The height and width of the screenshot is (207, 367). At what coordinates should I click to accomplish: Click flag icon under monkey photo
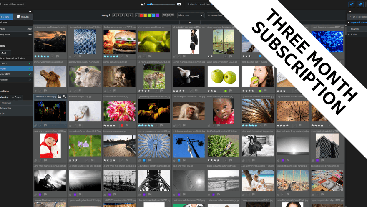(x=80, y=91)
